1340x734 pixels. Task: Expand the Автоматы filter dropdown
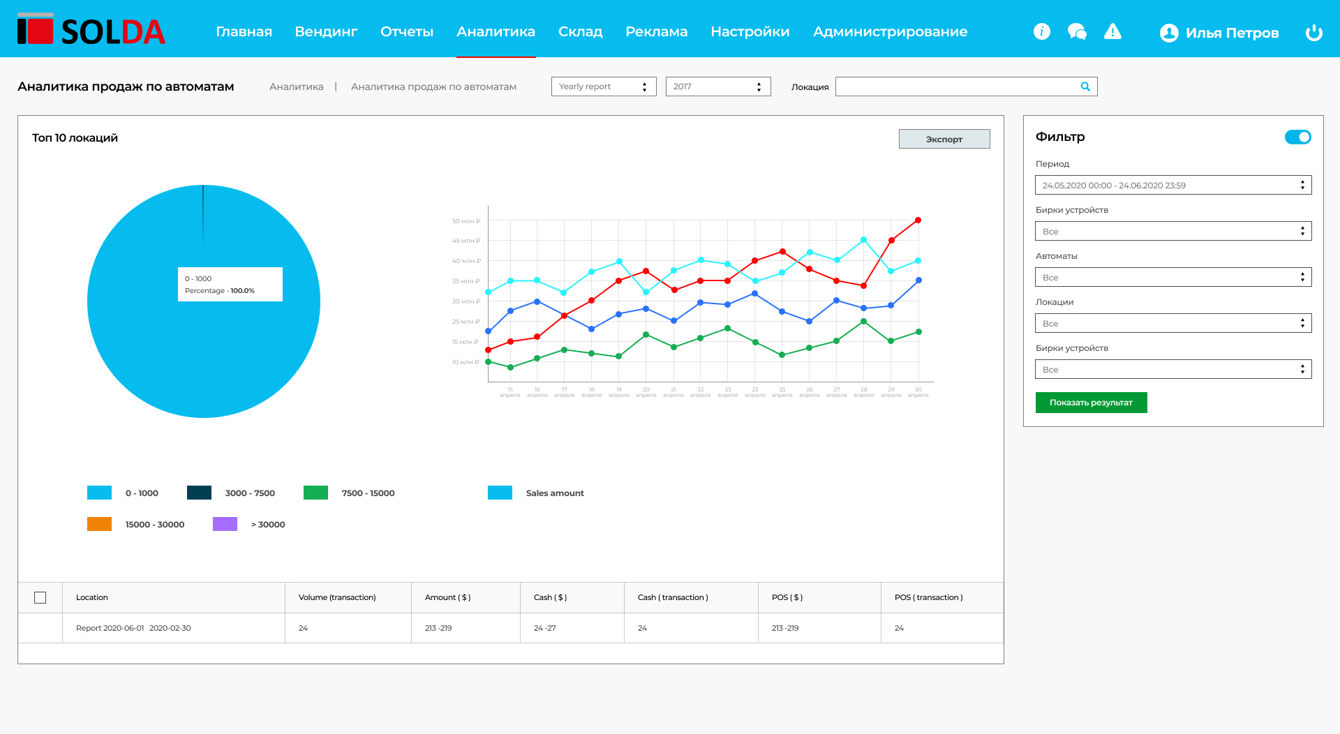1172,278
